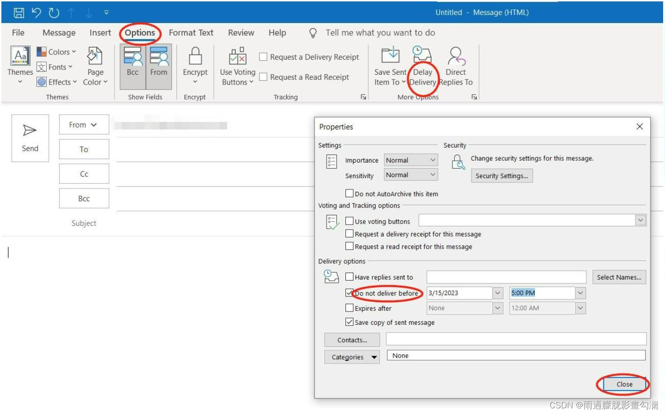Image resolution: width=665 pixels, height=414 pixels.
Task: Close the Properties dialog with Close button
Action: pyautogui.click(x=624, y=384)
